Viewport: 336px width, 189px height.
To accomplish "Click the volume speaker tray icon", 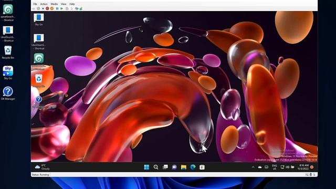I will pos(287,167).
